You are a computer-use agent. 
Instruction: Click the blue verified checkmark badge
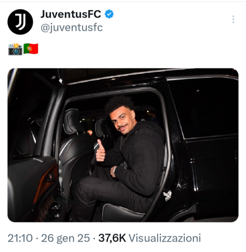(109, 14)
